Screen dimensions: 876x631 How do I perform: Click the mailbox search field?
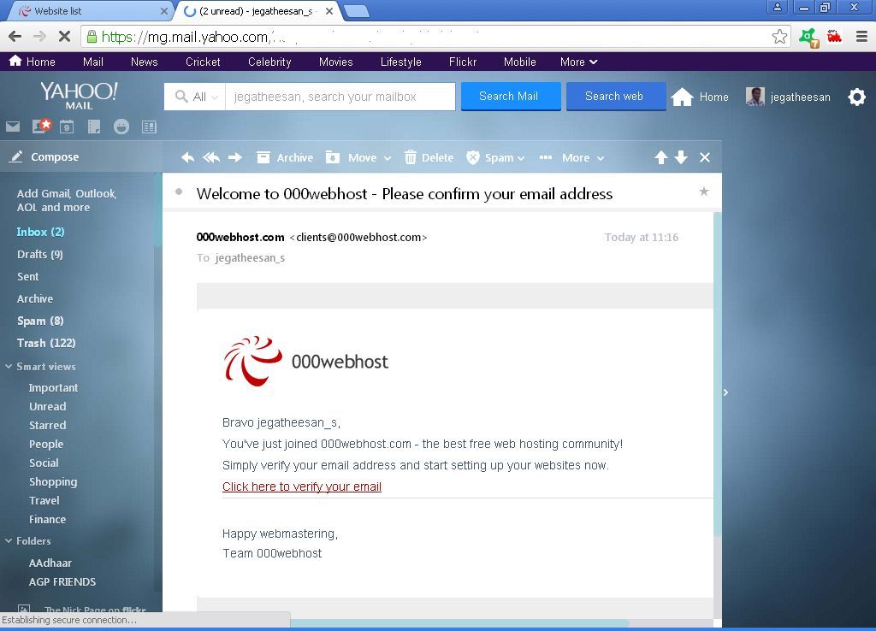[x=340, y=97]
